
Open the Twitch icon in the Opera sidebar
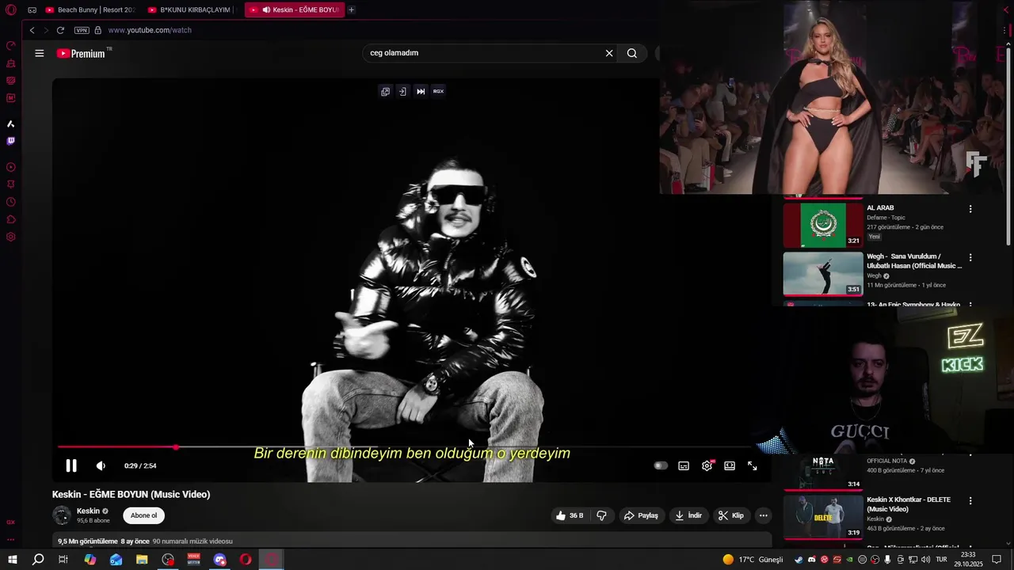click(11, 141)
